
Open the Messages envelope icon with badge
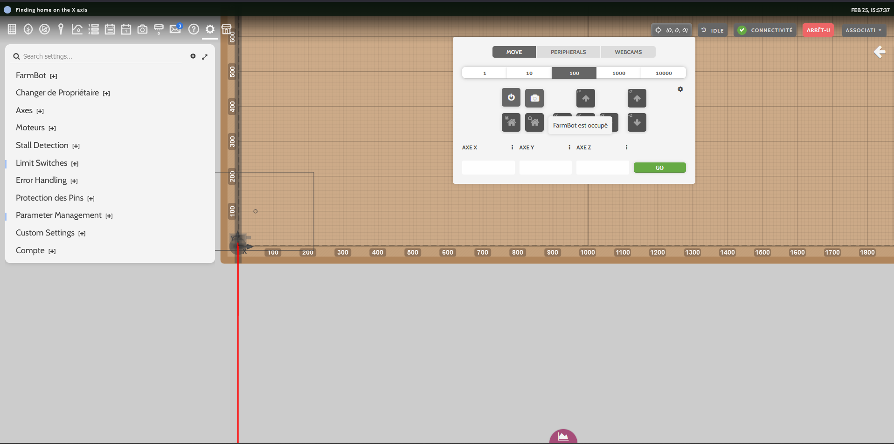tap(175, 29)
